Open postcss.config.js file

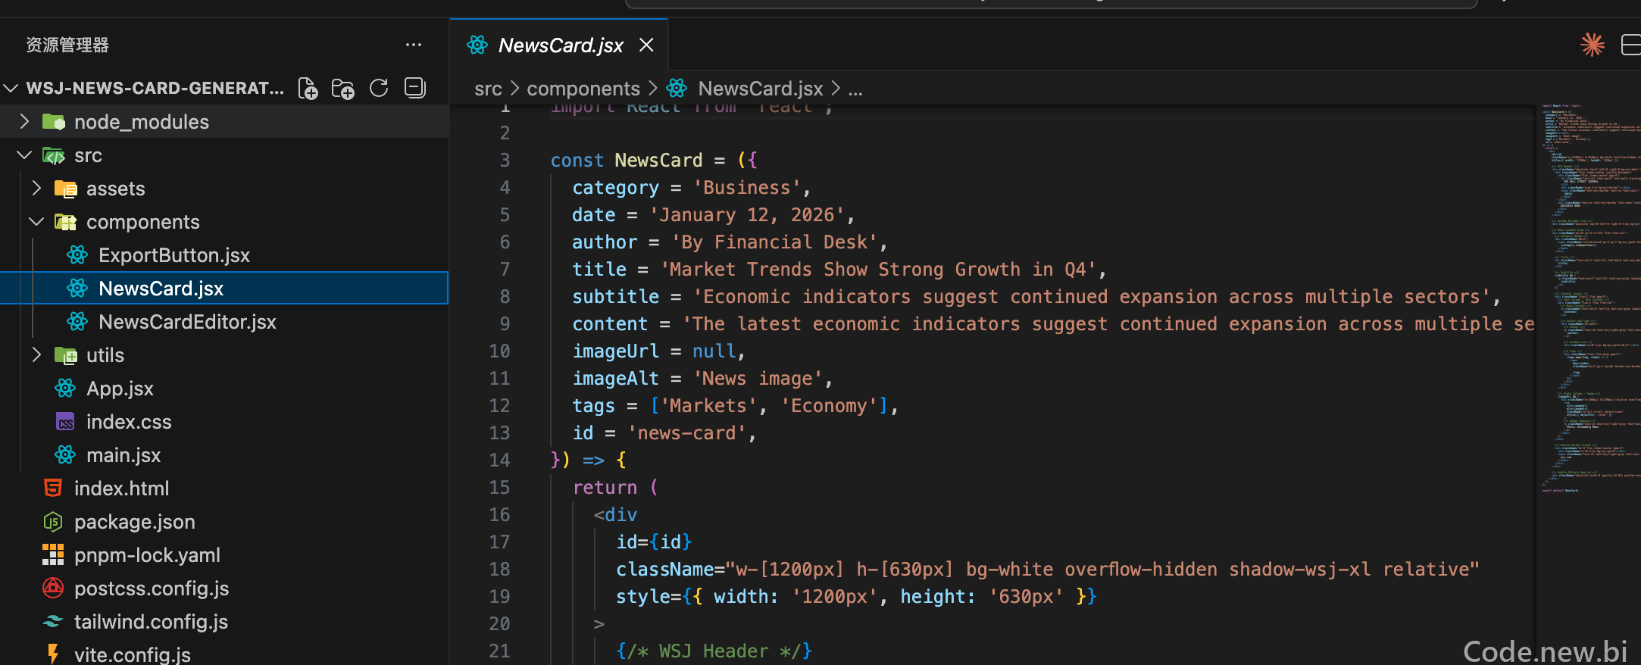click(152, 589)
